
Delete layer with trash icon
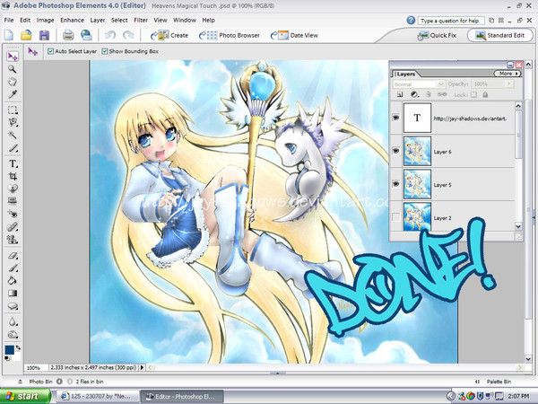429,94
